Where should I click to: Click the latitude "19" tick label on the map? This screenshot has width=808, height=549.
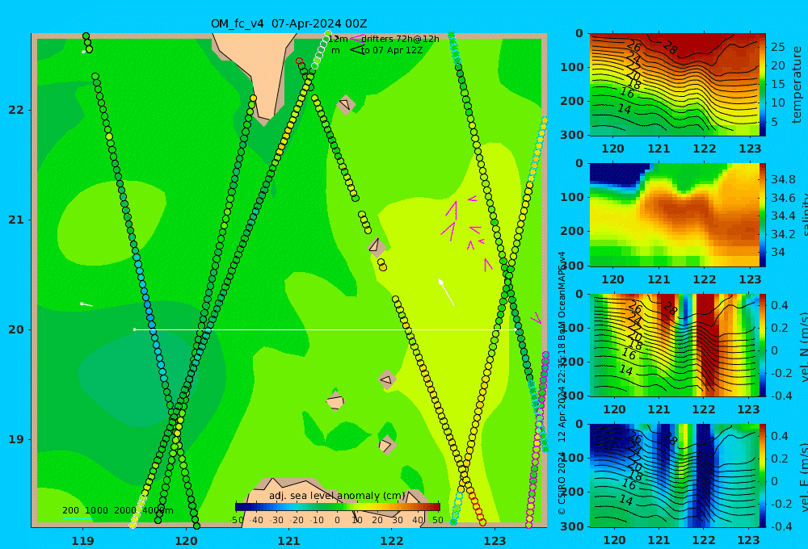click(16, 439)
